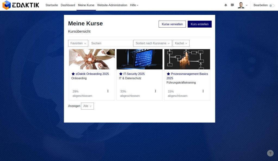Unstar Prozessmanagement Basics 2025 favorite star
The width and height of the screenshot is (278, 161).
click(168, 74)
